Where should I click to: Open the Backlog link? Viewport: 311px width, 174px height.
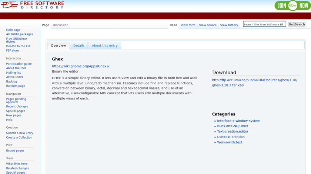(x=11, y=81)
